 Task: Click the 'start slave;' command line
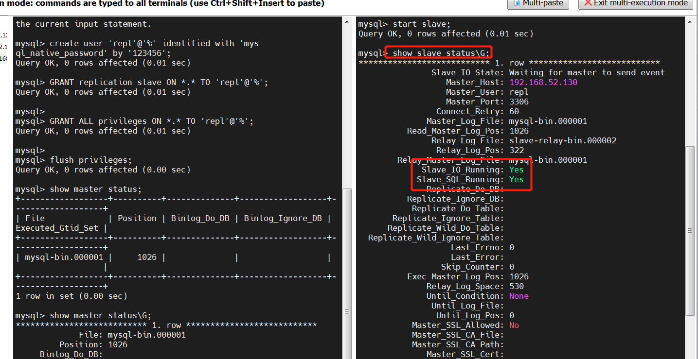tap(405, 24)
